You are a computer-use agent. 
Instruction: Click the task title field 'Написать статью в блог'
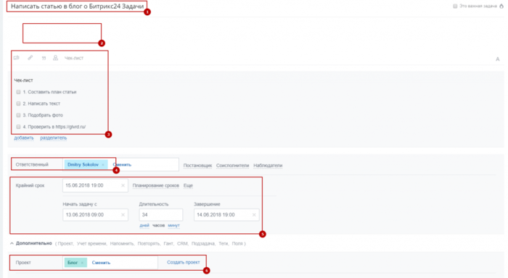[77, 7]
